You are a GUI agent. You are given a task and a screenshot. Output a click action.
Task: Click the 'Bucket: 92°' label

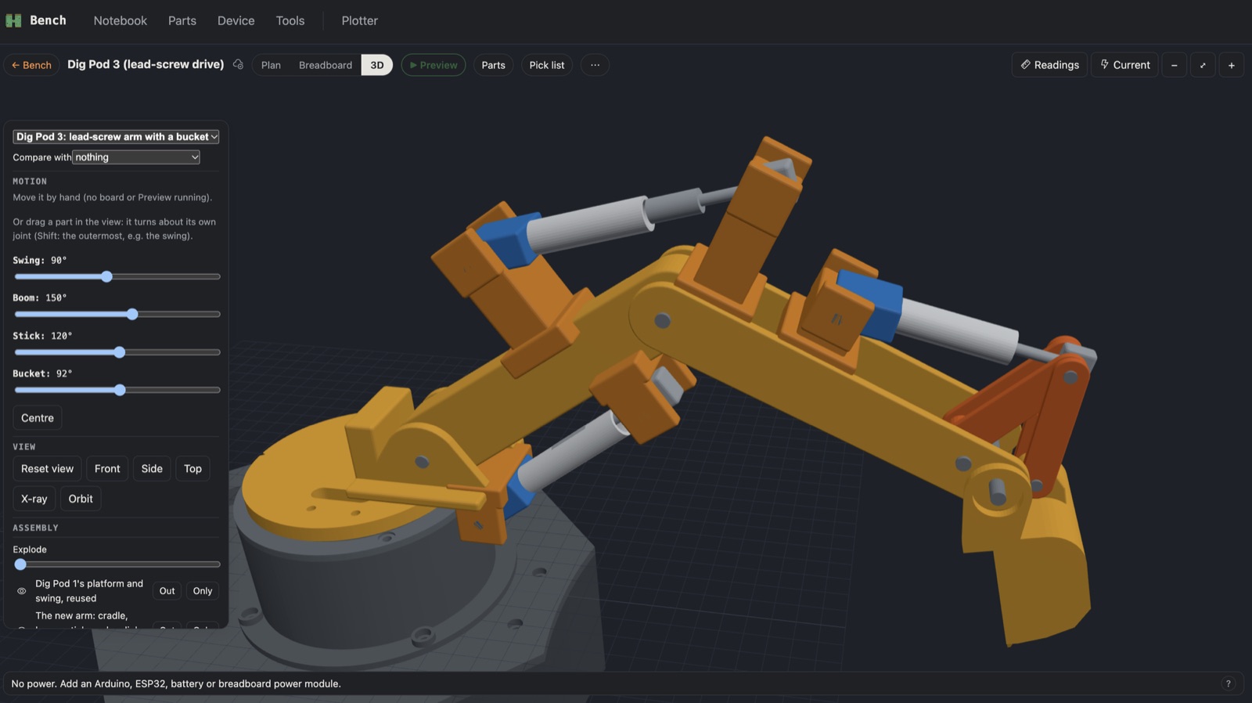coord(42,373)
